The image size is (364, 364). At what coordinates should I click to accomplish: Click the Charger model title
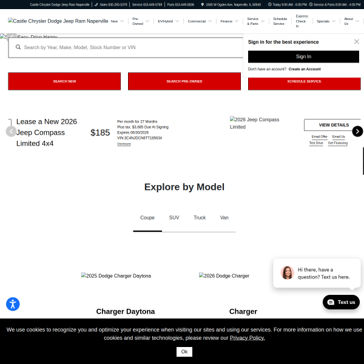click(243, 311)
